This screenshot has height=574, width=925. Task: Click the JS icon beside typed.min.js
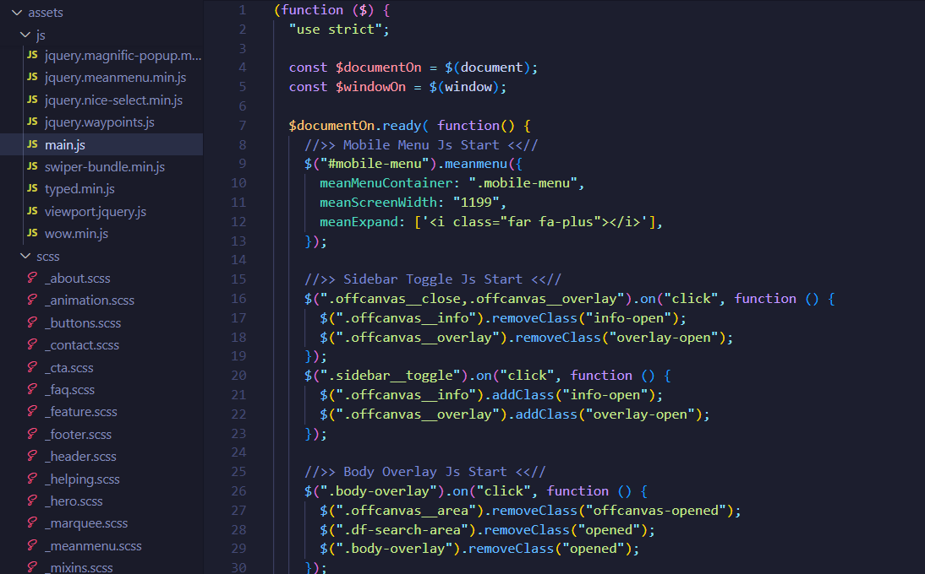[x=32, y=188]
